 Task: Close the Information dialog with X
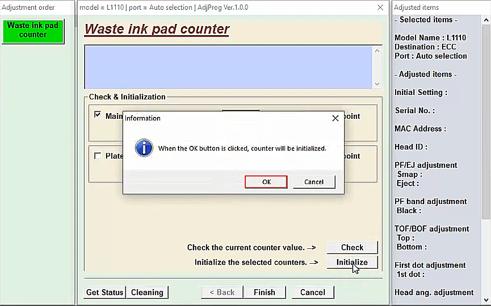[335, 118]
